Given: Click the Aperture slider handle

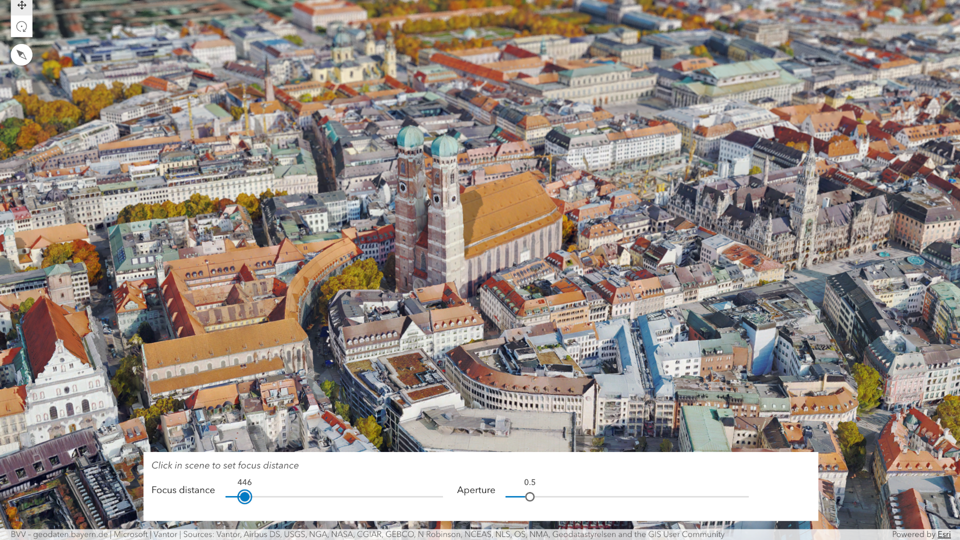Looking at the screenshot, I should tap(530, 497).
